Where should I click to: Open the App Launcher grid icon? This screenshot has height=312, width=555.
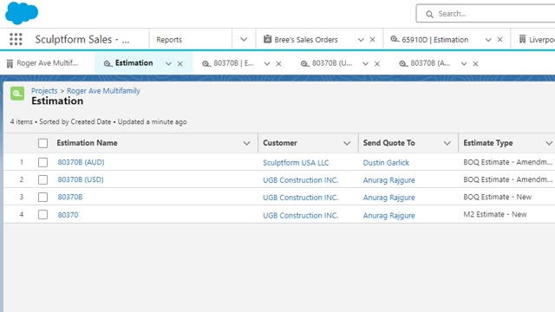[16, 39]
